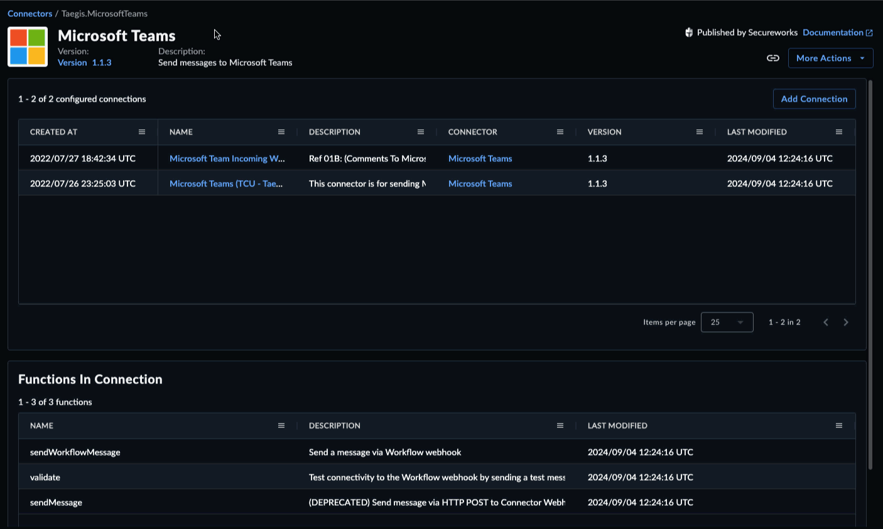The image size is (883, 529).
Task: Open NAME column menu in functions table
Action: [281, 425]
